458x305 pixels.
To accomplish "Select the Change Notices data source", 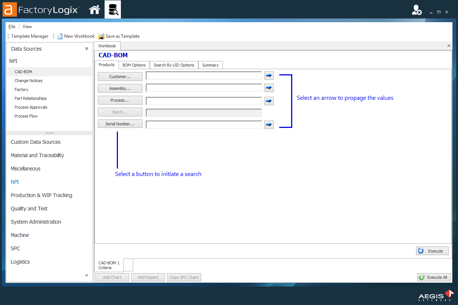I will click(28, 80).
